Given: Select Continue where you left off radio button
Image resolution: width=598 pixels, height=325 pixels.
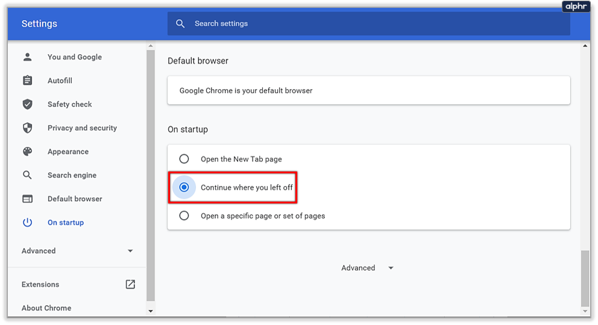Looking at the screenshot, I should click(x=184, y=187).
